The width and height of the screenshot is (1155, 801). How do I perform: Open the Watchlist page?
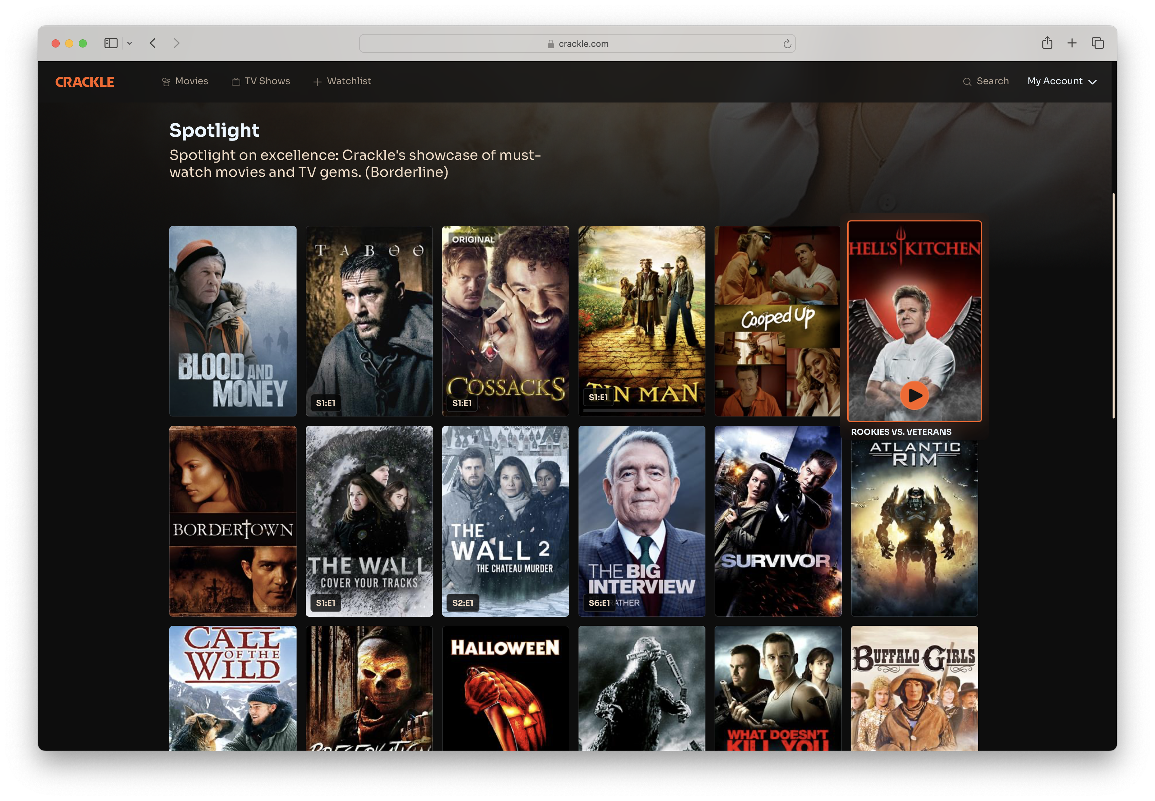pos(342,81)
